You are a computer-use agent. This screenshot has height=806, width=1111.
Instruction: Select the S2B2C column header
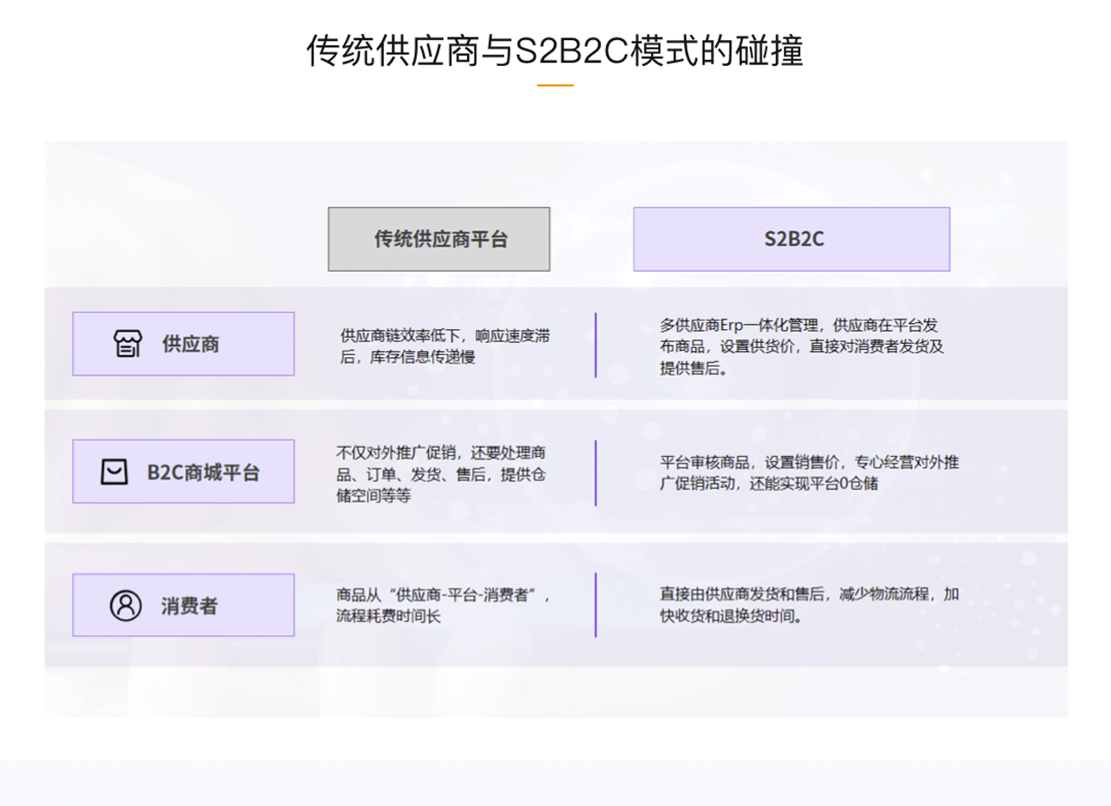pos(792,240)
